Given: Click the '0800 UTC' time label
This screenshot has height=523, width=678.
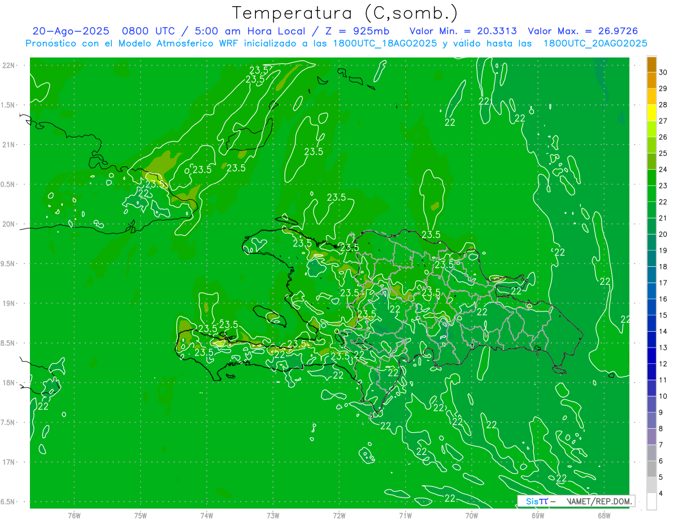Looking at the screenshot, I should coord(147,32).
